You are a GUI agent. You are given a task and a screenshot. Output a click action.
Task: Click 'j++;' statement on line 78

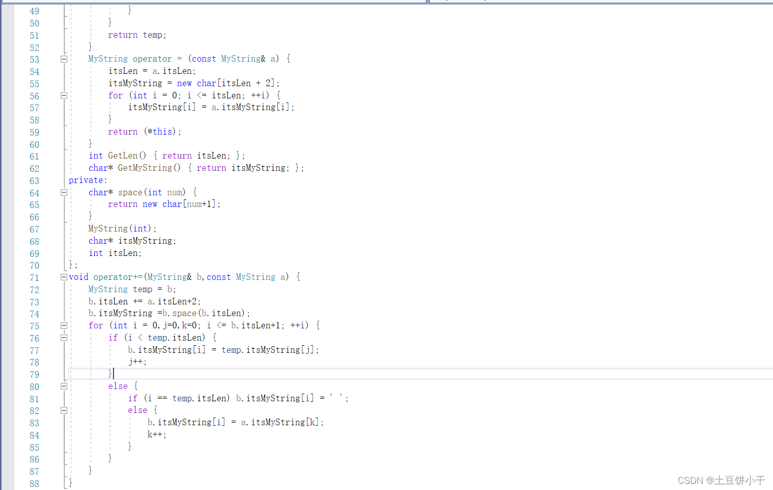137,362
